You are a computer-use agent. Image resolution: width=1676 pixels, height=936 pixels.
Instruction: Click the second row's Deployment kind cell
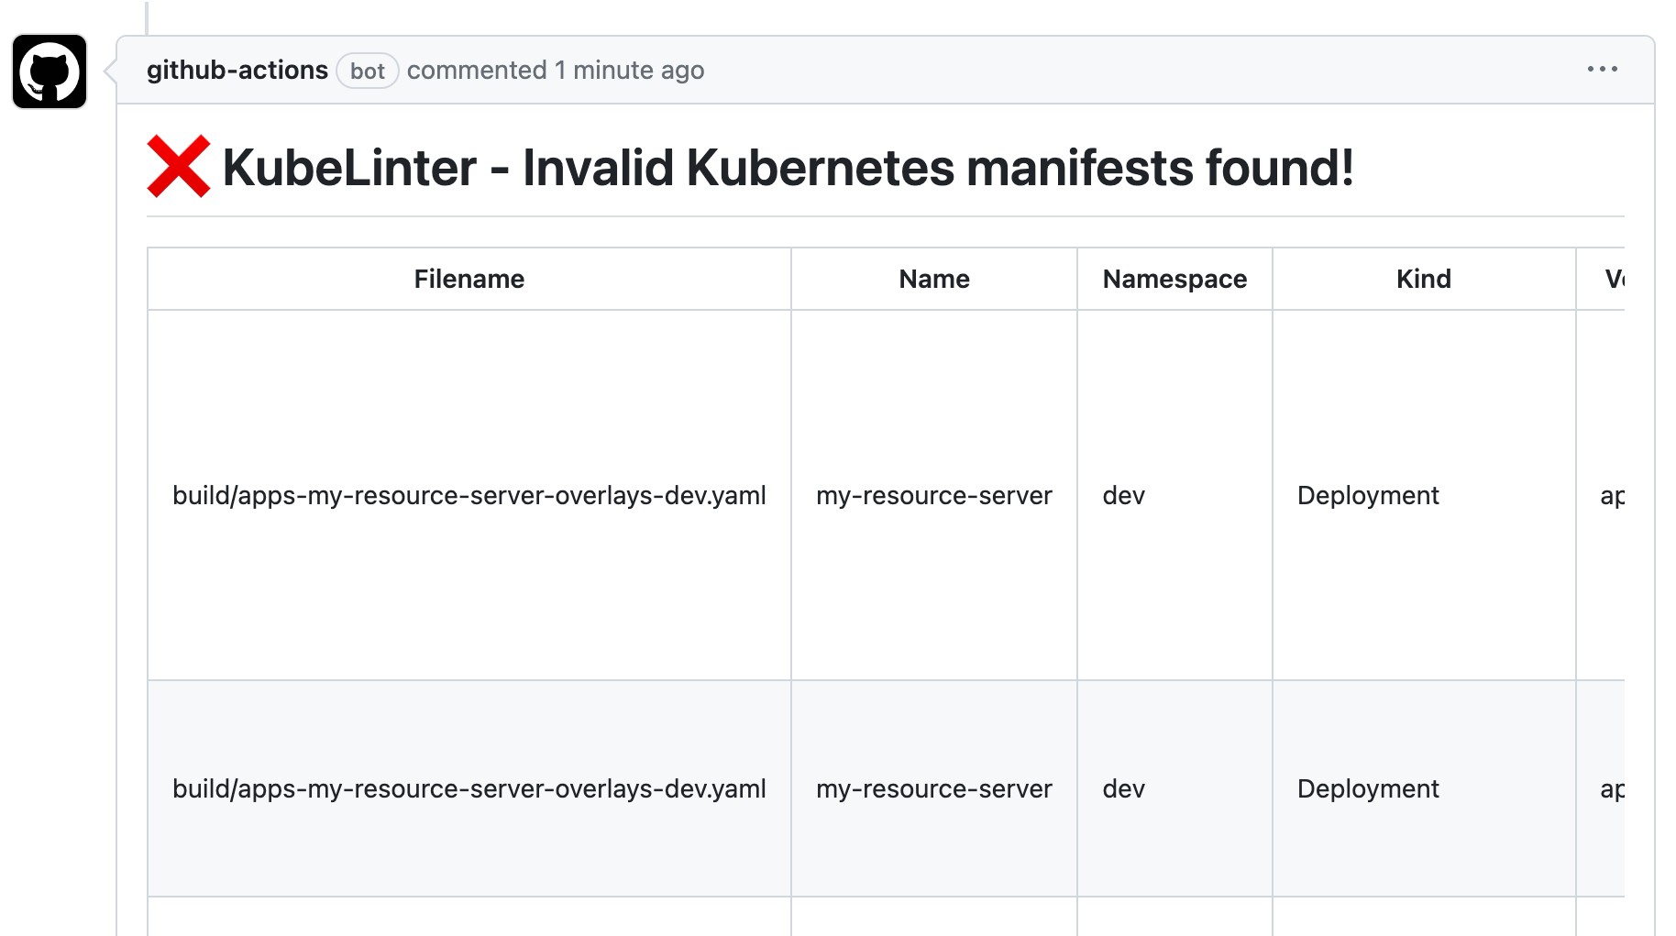(1367, 788)
